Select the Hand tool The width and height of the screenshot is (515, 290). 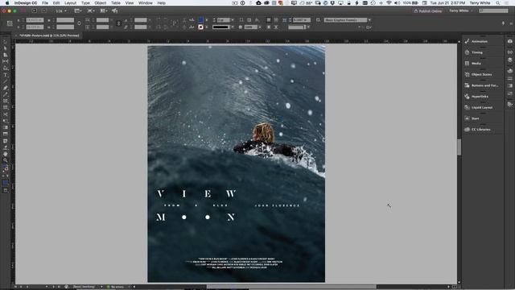click(6, 154)
